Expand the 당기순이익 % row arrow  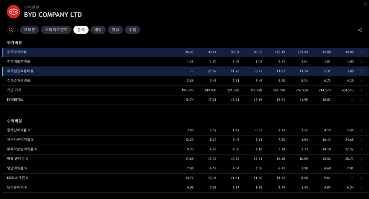click(362, 188)
